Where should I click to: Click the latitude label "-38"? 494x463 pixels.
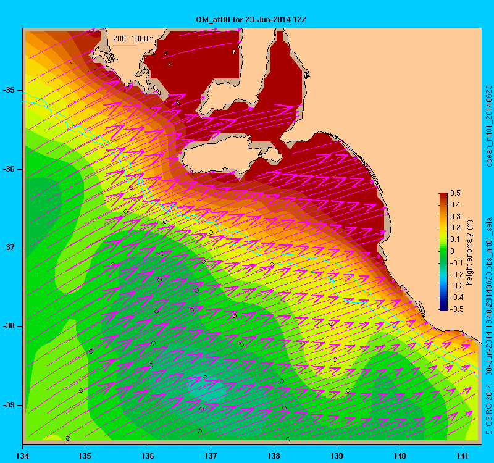click(x=9, y=326)
